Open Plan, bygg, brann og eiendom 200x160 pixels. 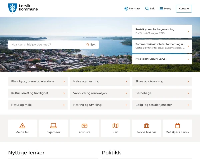38,81
